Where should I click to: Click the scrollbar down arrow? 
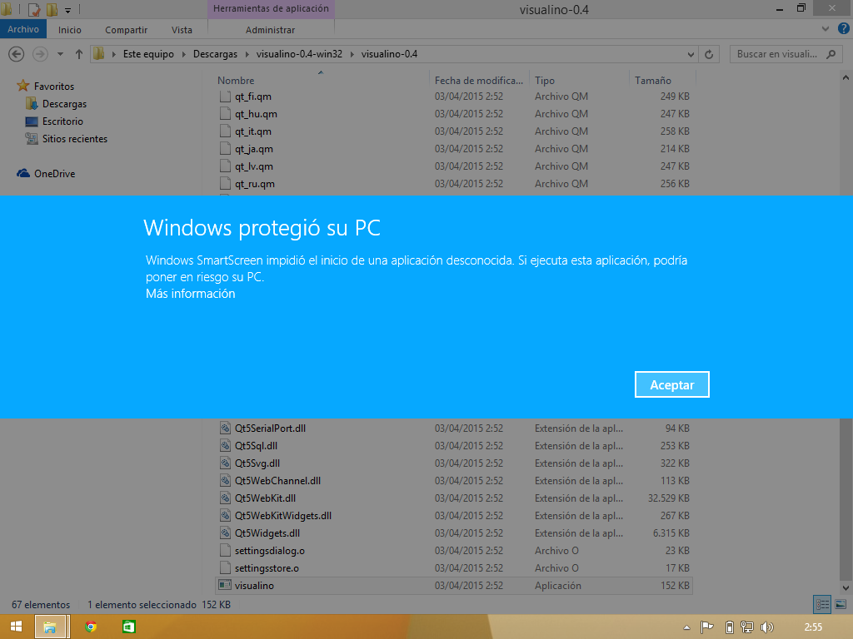(x=846, y=588)
